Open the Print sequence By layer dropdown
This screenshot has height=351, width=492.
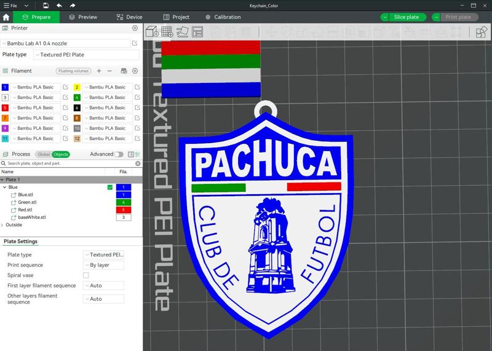(x=103, y=265)
